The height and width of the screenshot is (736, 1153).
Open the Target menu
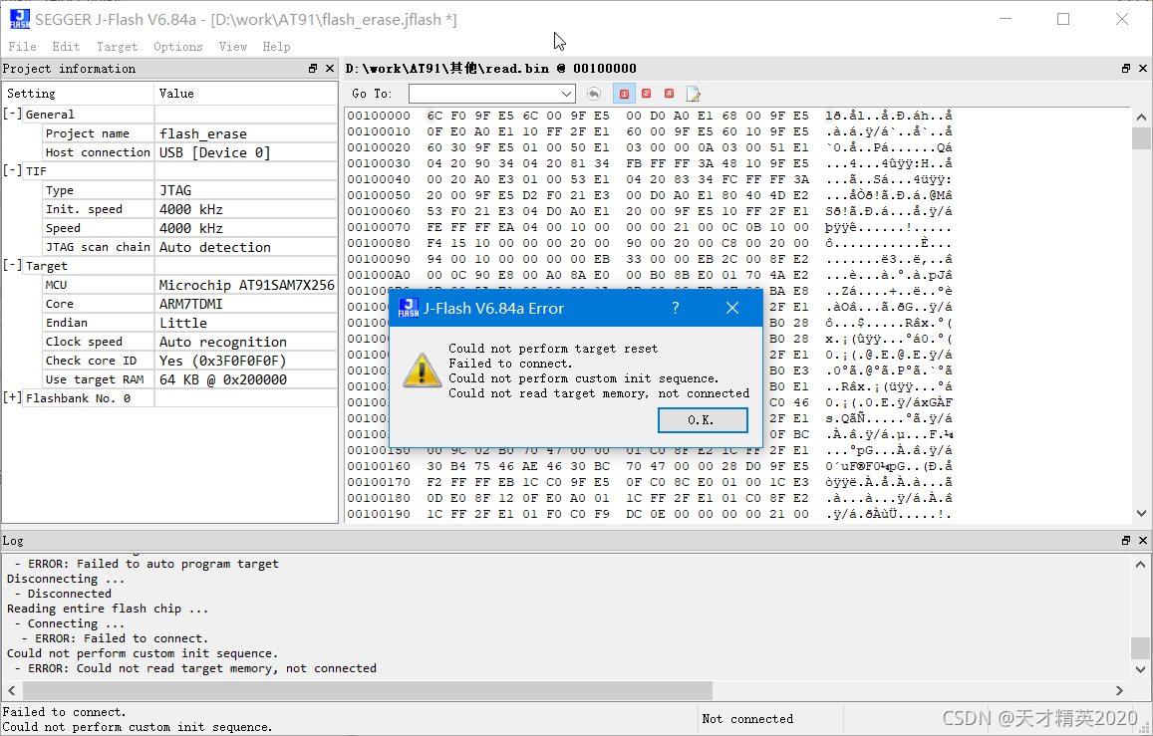pyautogui.click(x=117, y=46)
